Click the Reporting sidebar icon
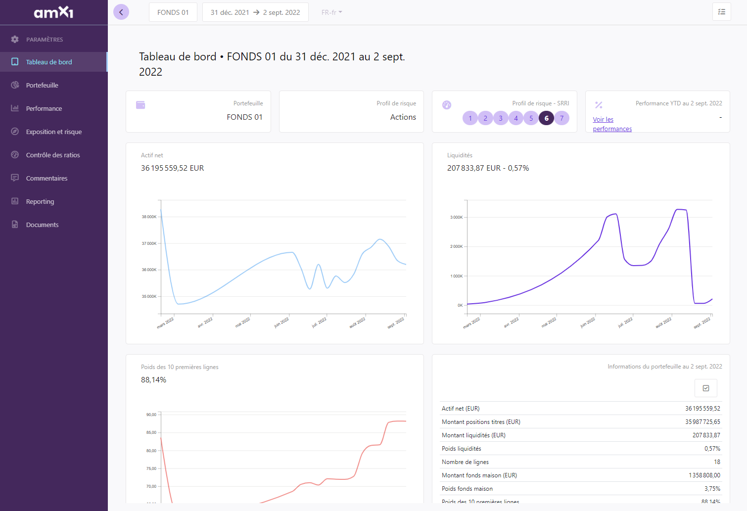Viewport: 747px width, 511px height. (x=15, y=201)
